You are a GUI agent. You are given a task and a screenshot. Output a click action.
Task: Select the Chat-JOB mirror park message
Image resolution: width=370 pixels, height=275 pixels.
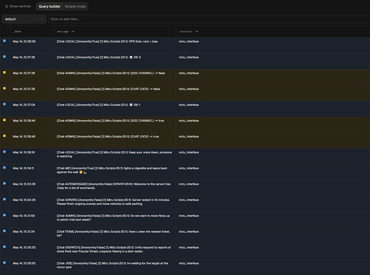112,265
